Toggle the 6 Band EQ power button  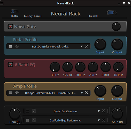pyautogui.click(x=10, y=64)
